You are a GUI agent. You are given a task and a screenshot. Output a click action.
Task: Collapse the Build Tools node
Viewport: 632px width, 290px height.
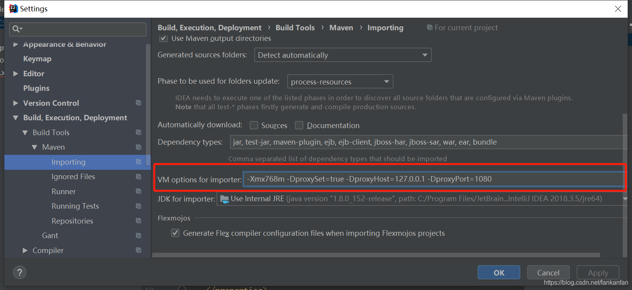25,132
